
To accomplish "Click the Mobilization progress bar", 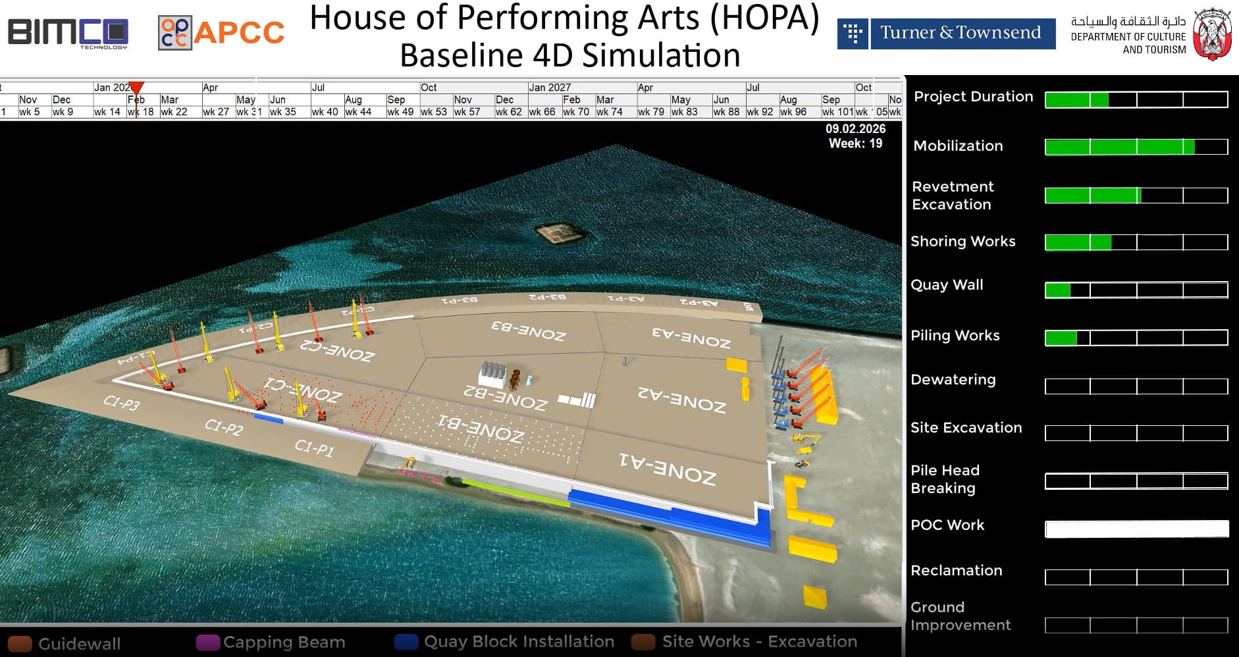I will (1136, 147).
